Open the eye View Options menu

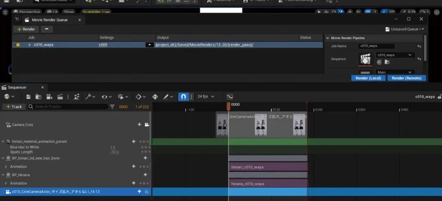(x=106, y=97)
